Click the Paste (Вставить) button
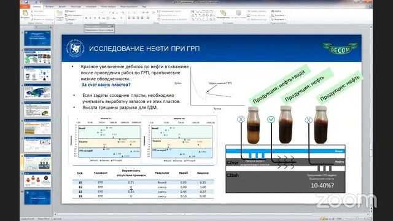Image resolution: width=393 pixels, height=221 pixels. 25,15
